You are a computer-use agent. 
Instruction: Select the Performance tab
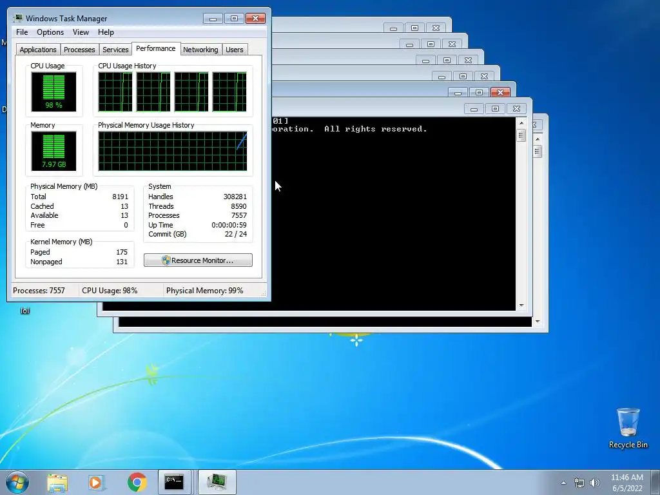[x=156, y=48]
